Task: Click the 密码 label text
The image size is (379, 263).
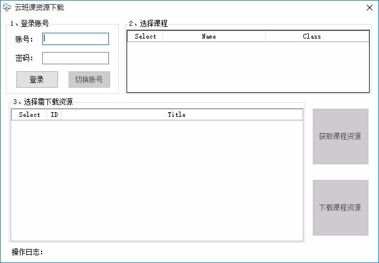Action: click(24, 58)
